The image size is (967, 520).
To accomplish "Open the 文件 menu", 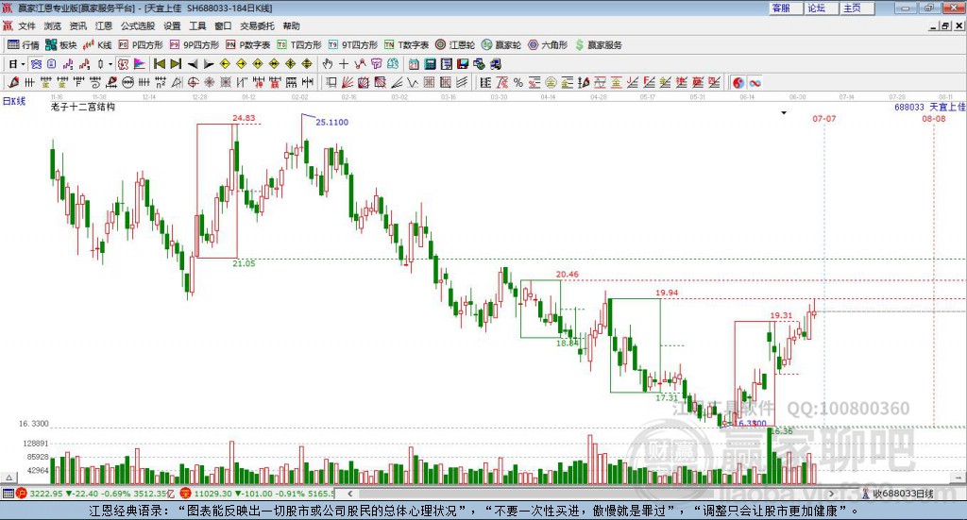I will coord(26,25).
